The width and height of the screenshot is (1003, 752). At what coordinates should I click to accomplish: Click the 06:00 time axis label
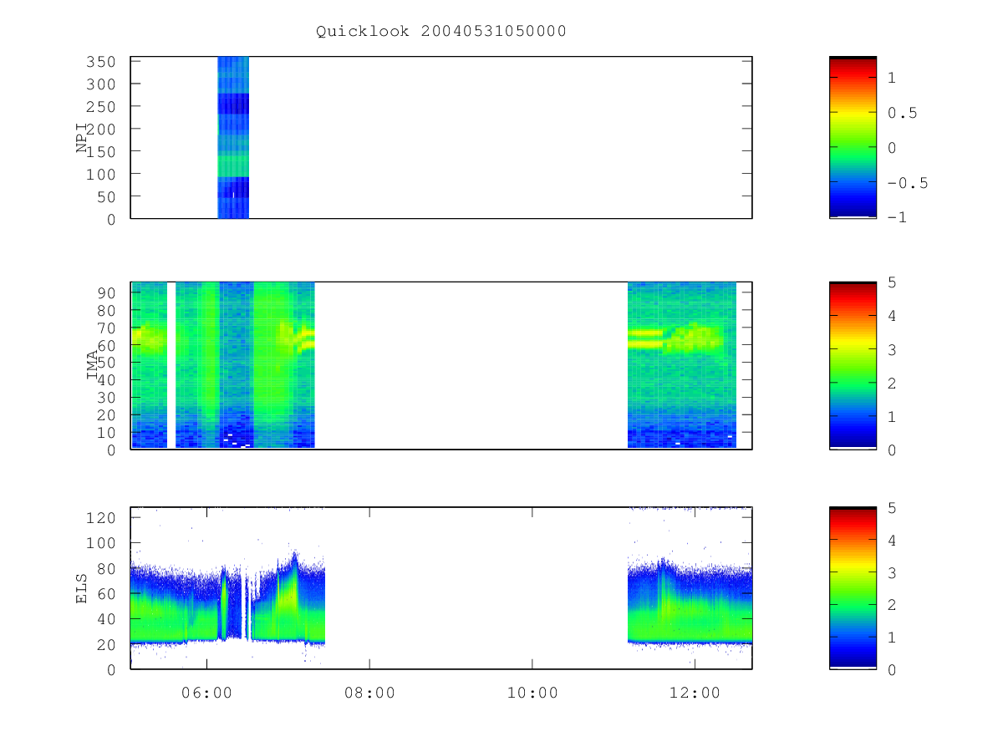206,693
